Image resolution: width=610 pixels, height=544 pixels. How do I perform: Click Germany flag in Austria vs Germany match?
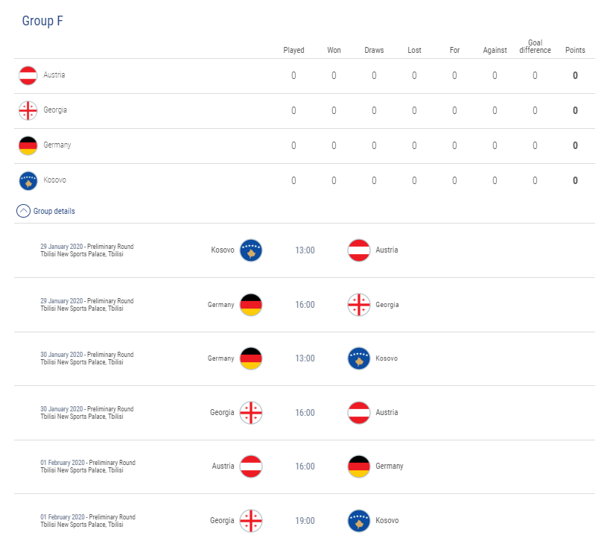(359, 466)
